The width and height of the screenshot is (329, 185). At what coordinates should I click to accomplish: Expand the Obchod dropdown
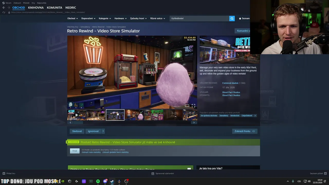click(72, 18)
